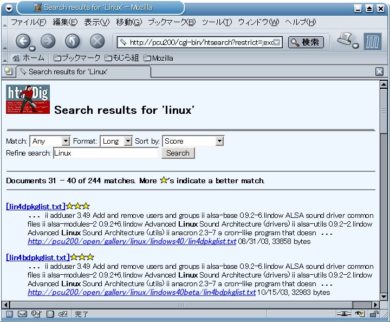This screenshot has width=390, height=322.
Task: Click the Refine search text field
Action: coord(106,153)
